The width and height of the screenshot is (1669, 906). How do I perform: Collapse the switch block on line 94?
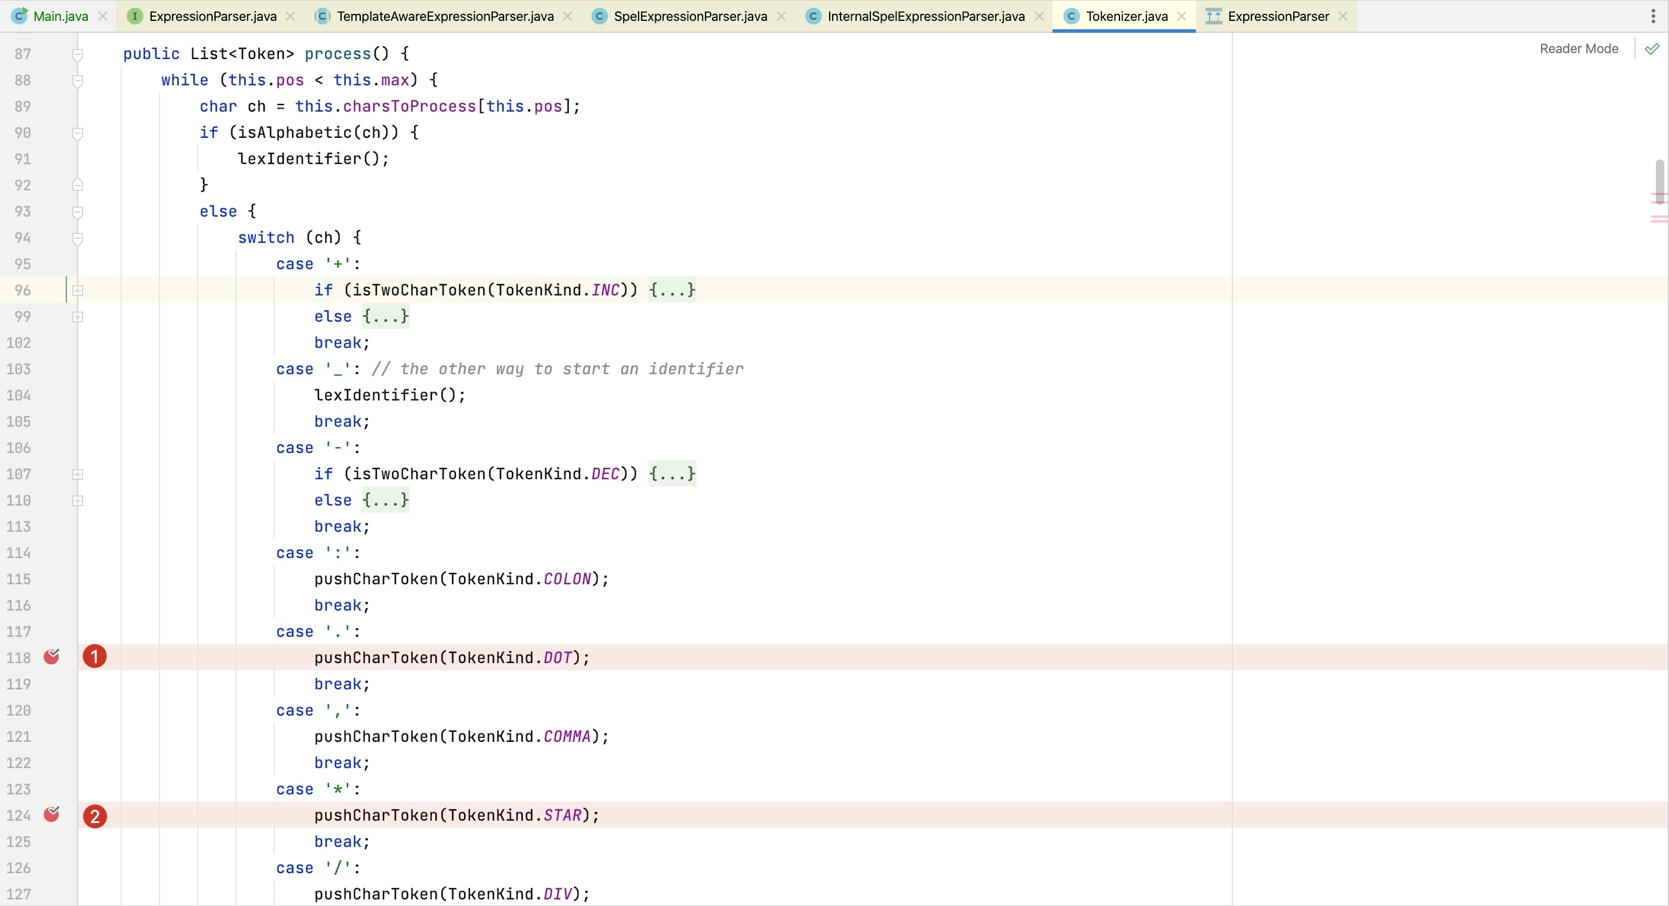click(x=77, y=238)
